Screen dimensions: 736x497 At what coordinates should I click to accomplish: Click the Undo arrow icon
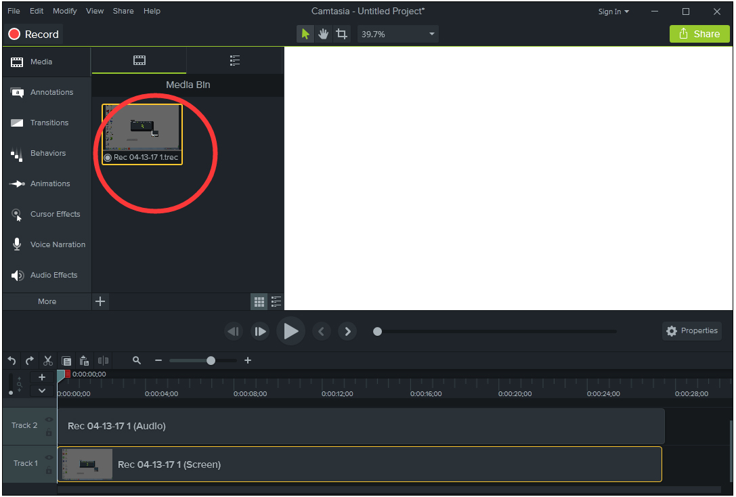pyautogui.click(x=12, y=360)
